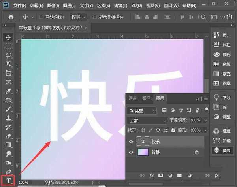Screen dimensions: 237x187
Task: Open the 正常 blend mode dropdown
Action: point(148,120)
